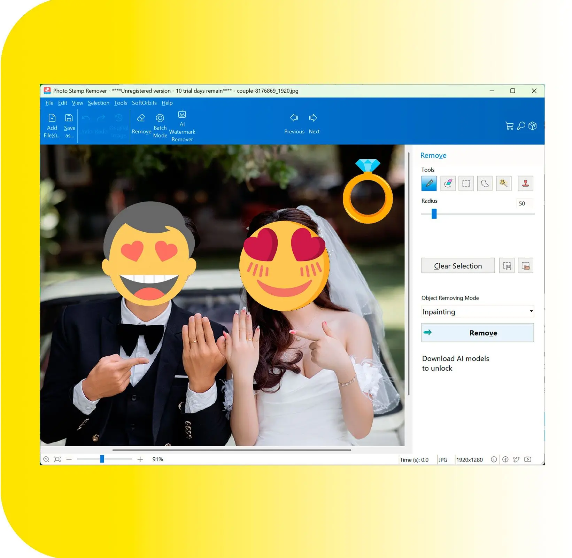Click the Add File(s) toolbar icon

click(52, 126)
